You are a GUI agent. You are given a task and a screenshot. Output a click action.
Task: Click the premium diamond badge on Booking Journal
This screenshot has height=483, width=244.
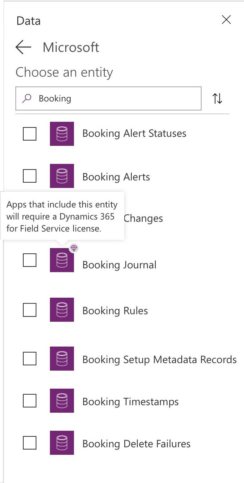(x=74, y=248)
